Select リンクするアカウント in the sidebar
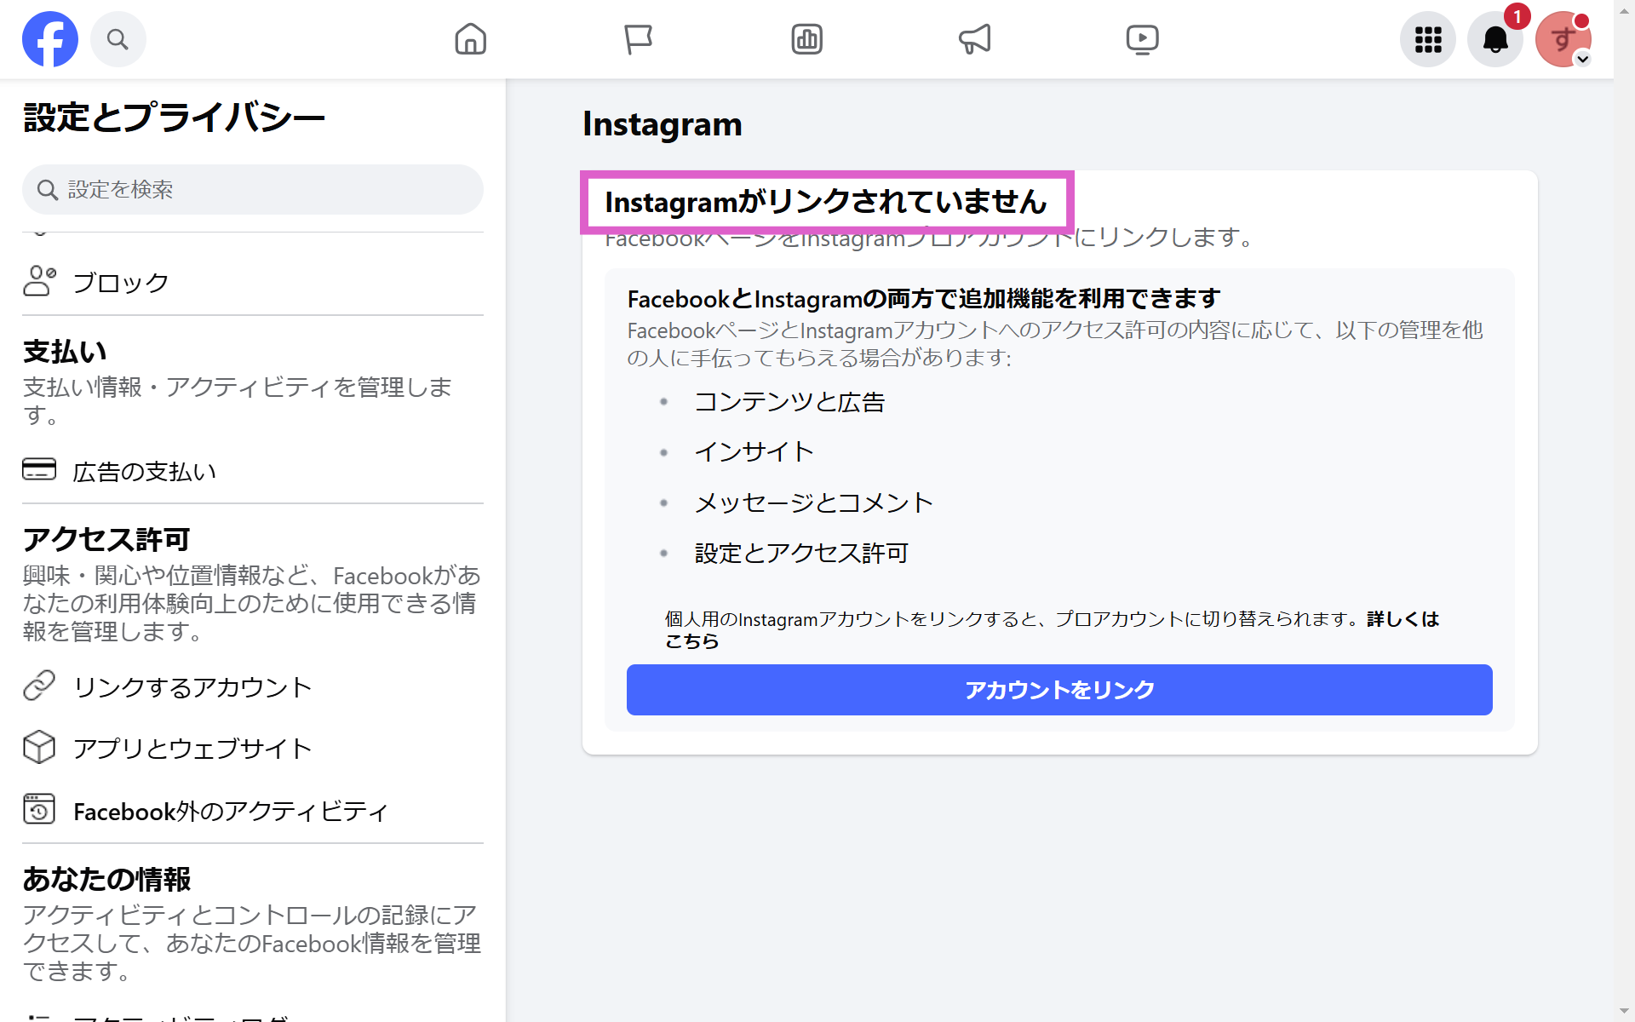This screenshot has height=1022, width=1635. coord(192,686)
